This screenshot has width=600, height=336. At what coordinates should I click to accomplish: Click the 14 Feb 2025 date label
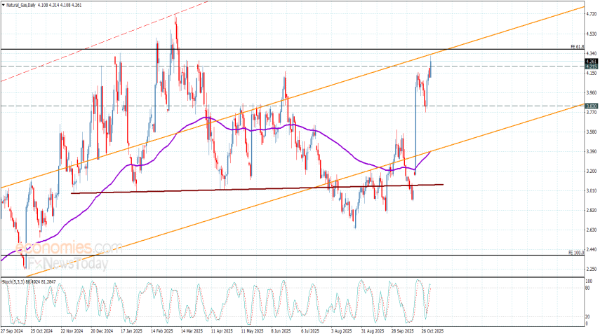click(x=164, y=329)
